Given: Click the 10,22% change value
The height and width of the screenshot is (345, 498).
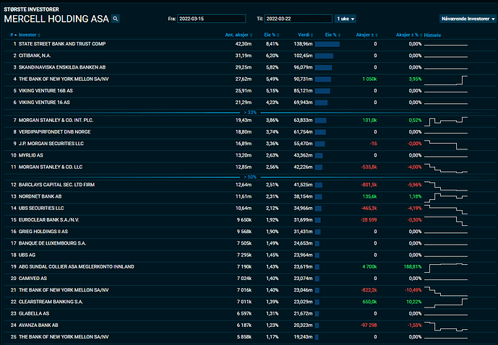Looking at the screenshot, I should [414, 302].
